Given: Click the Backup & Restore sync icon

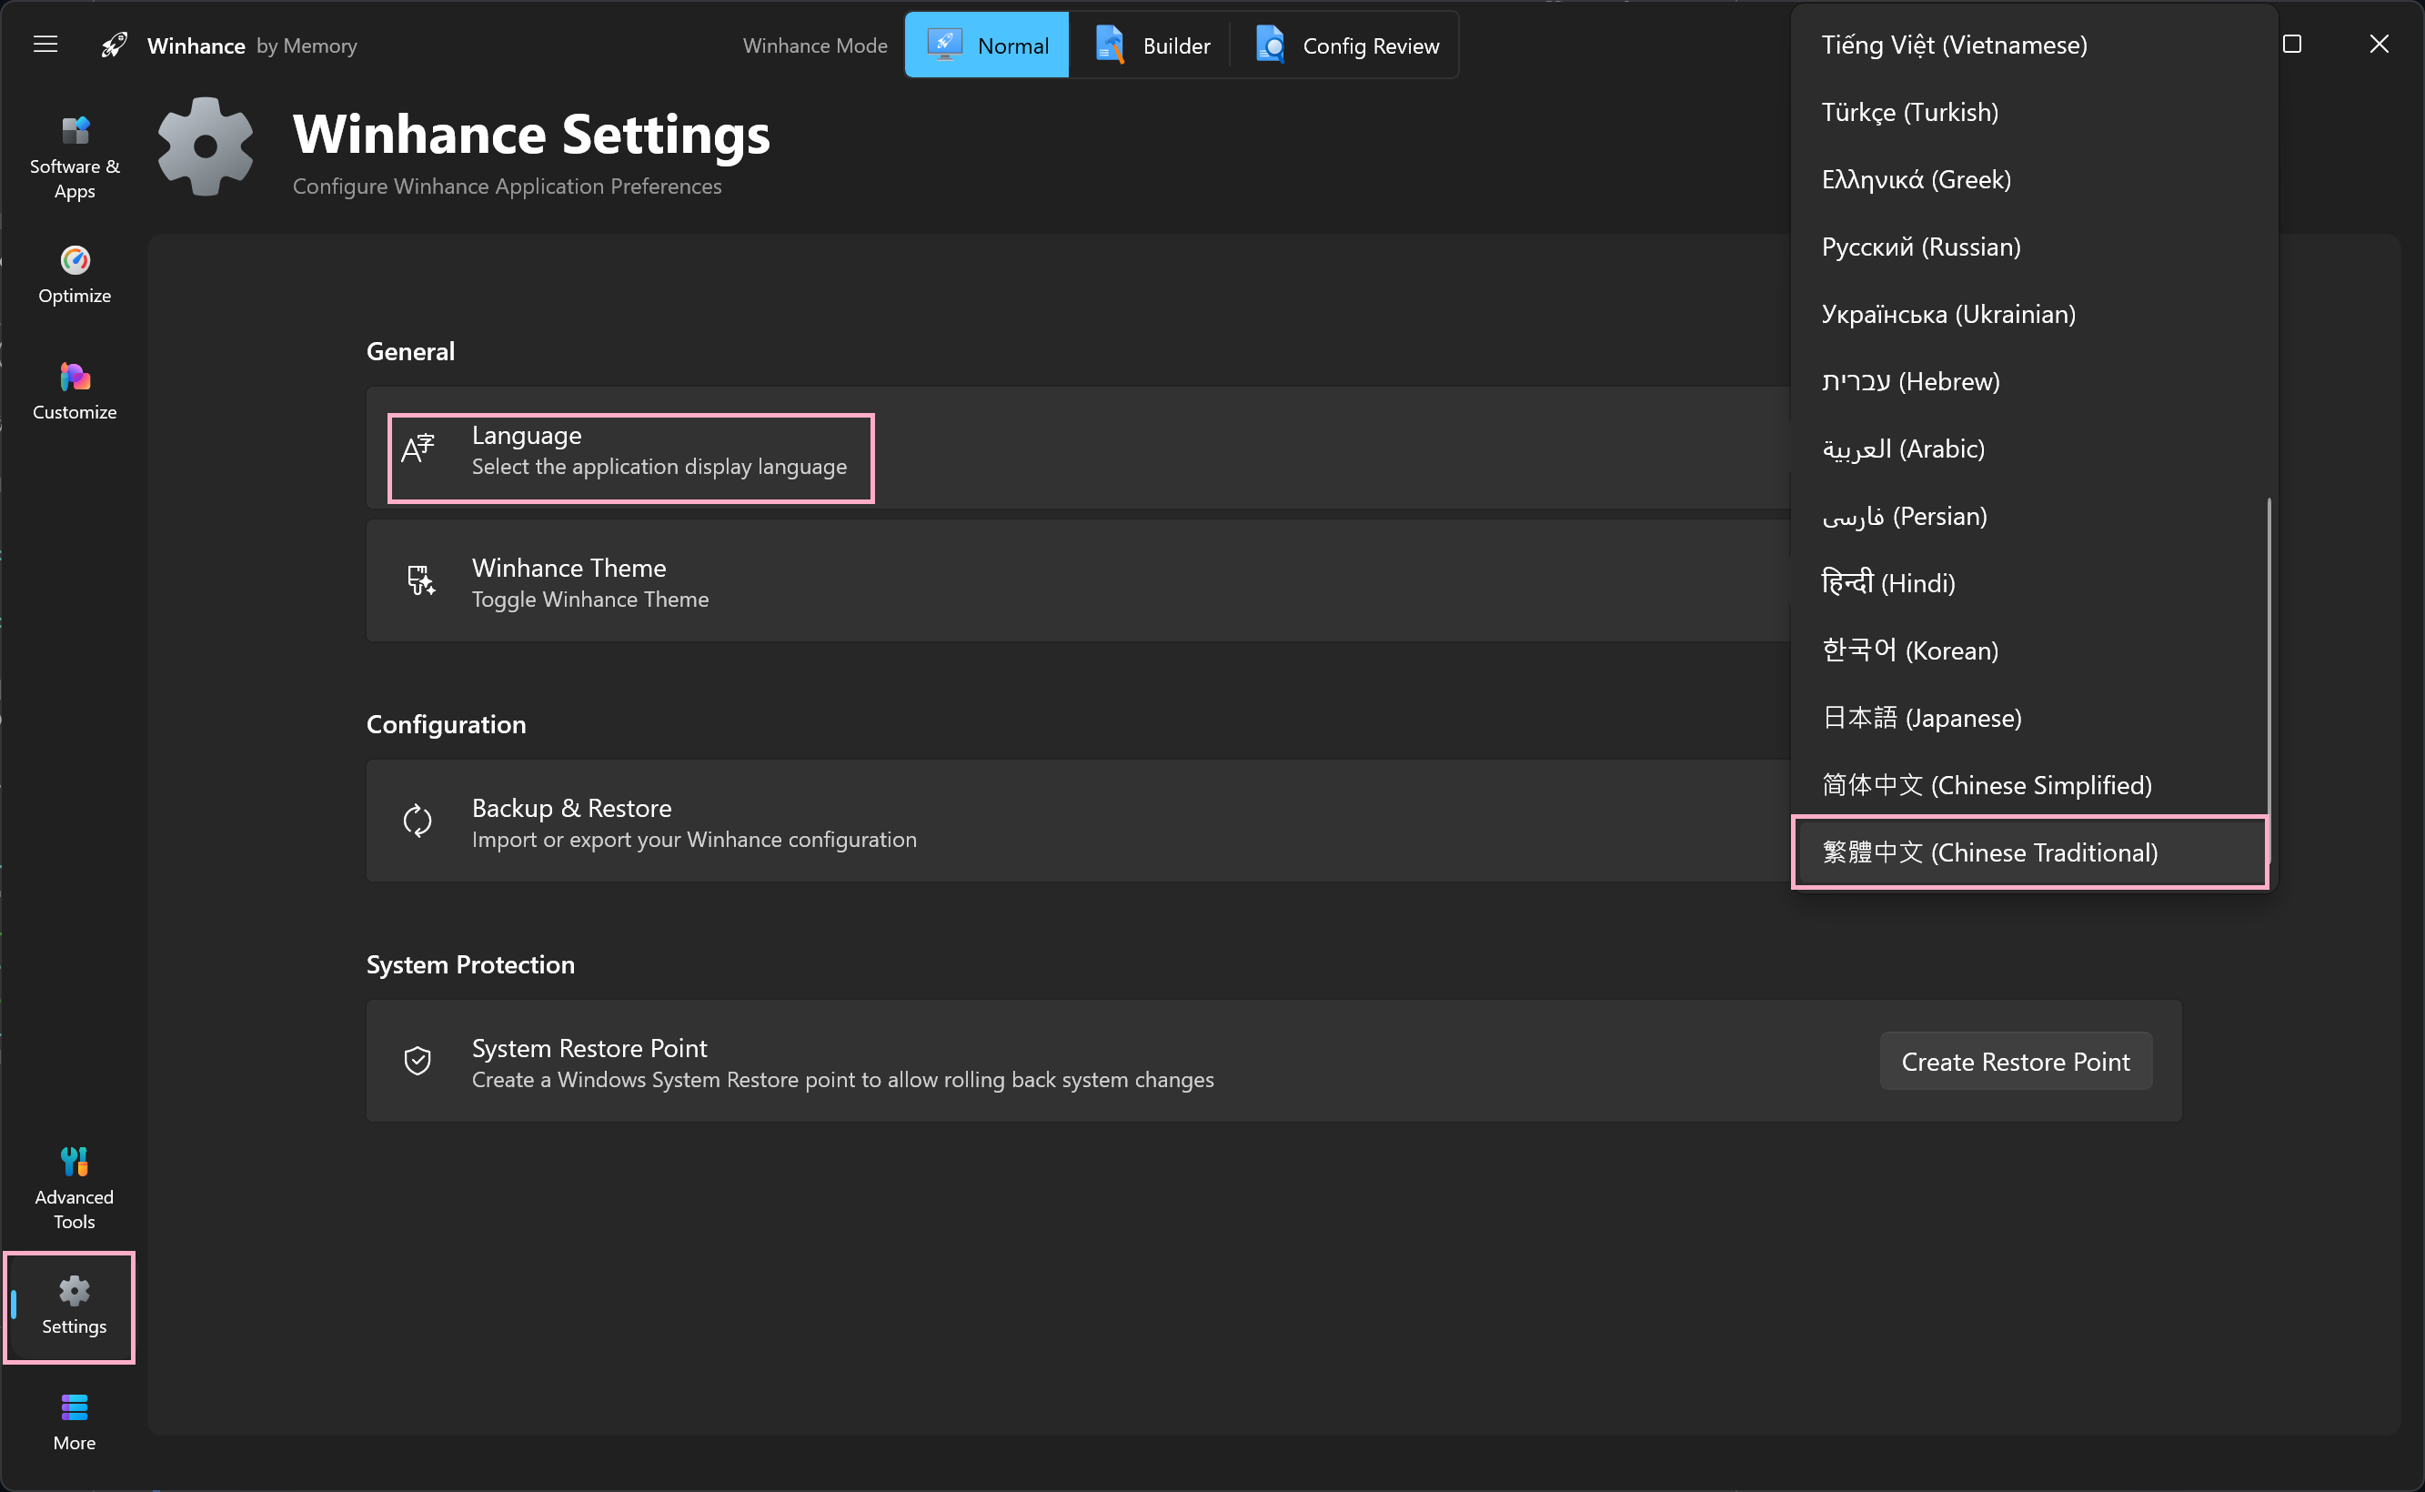Looking at the screenshot, I should coord(418,821).
